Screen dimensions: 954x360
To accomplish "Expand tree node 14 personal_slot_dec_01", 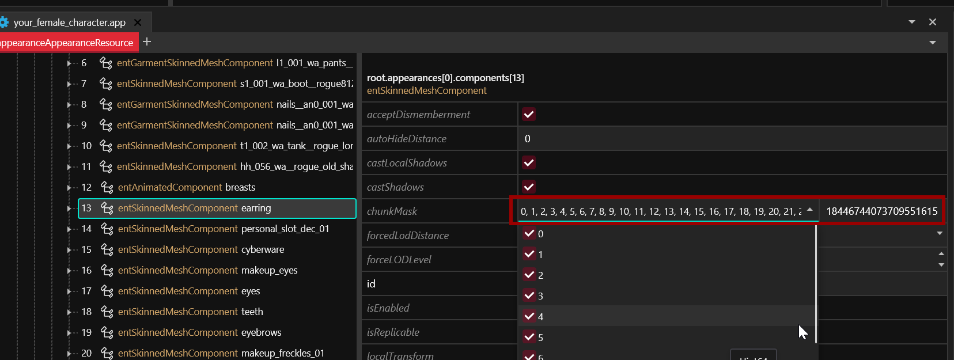I will (x=69, y=229).
